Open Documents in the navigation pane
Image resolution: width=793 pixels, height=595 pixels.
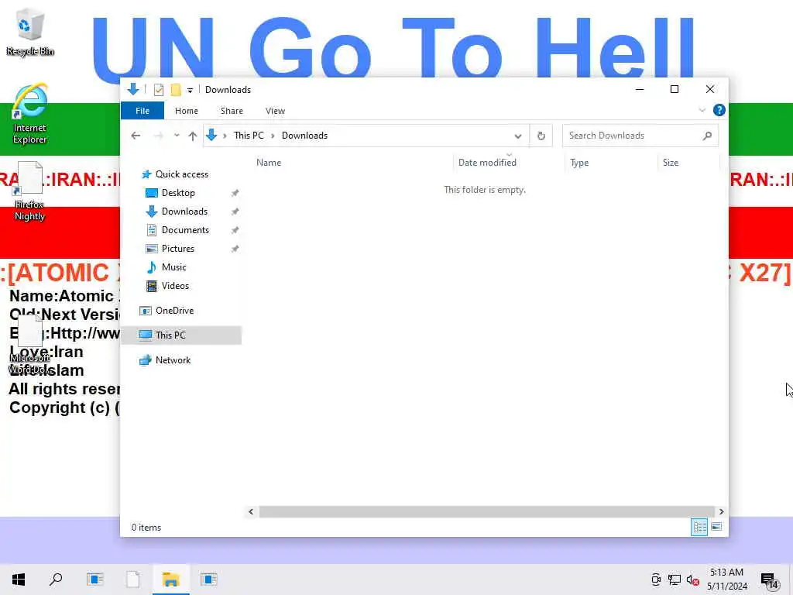click(x=185, y=229)
